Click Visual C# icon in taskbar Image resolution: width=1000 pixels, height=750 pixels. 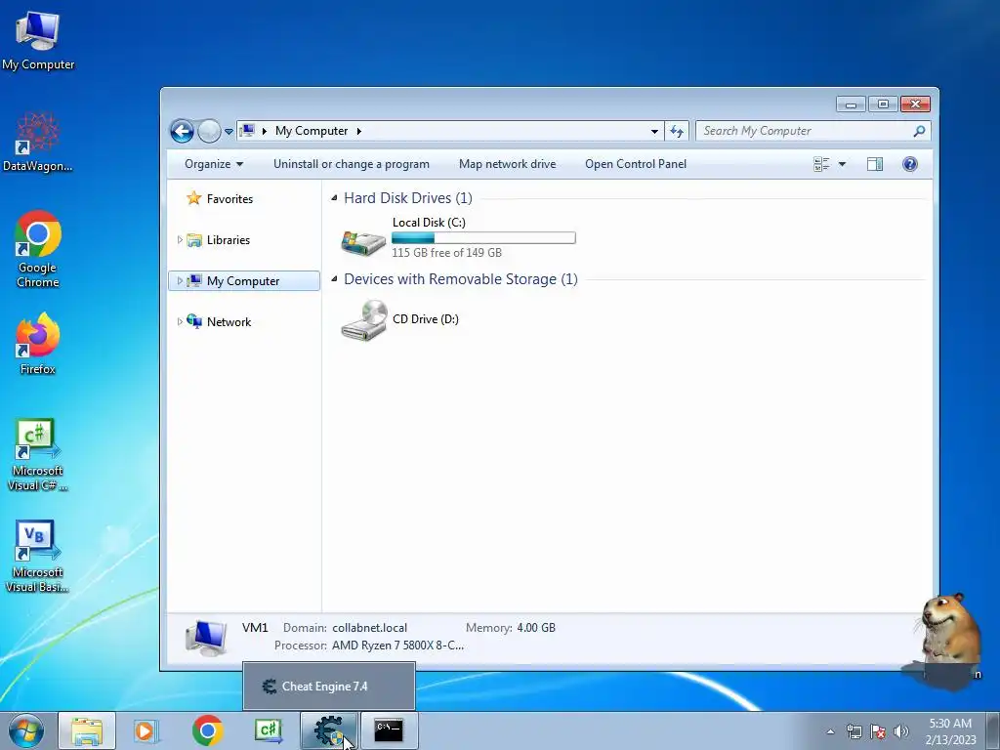(268, 730)
